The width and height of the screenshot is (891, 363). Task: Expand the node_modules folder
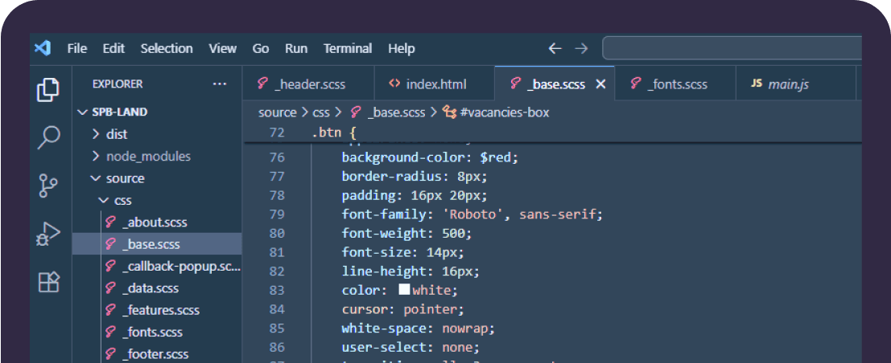tap(148, 156)
